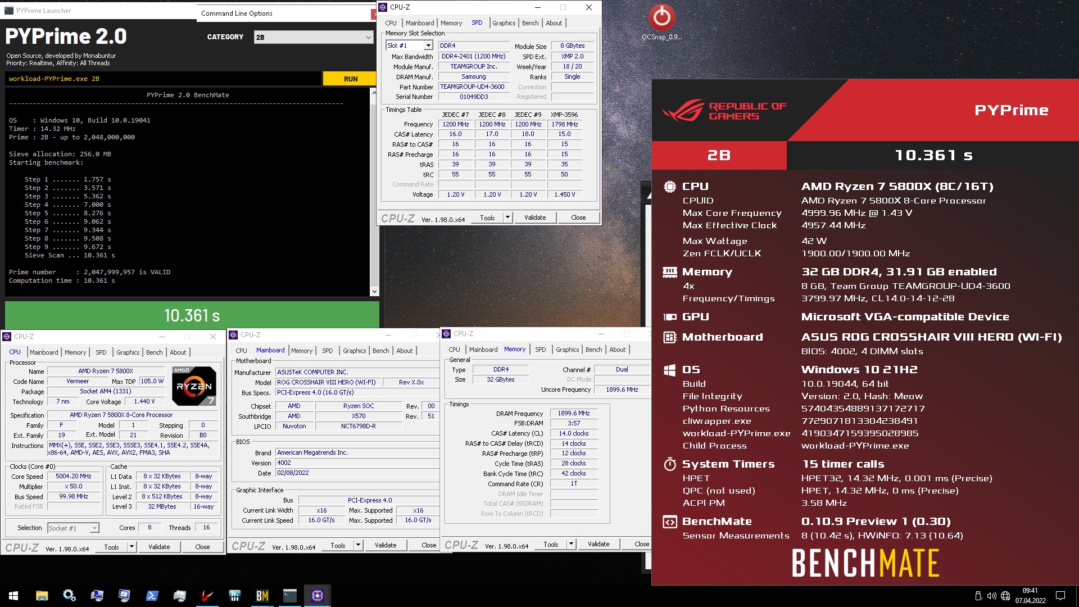Select the Core Speed 5004.20 MHz value
Screen dimensions: 1079x607
[74, 477]
